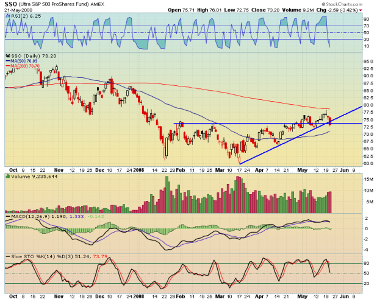Click the candlestick icon beside 'SSO (Daily)'
The height and width of the screenshot is (299, 377).
pyautogui.click(x=8, y=56)
